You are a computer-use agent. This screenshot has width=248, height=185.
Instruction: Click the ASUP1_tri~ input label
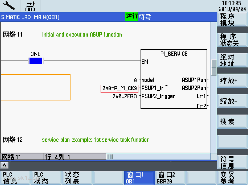coord(155,88)
